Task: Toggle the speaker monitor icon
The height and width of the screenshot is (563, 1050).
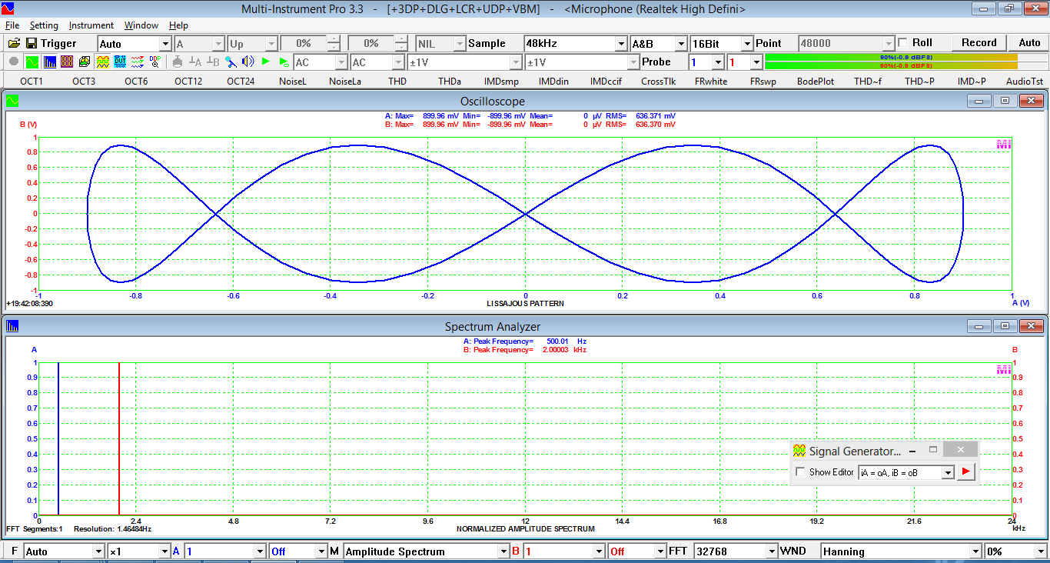Action: 248,62
